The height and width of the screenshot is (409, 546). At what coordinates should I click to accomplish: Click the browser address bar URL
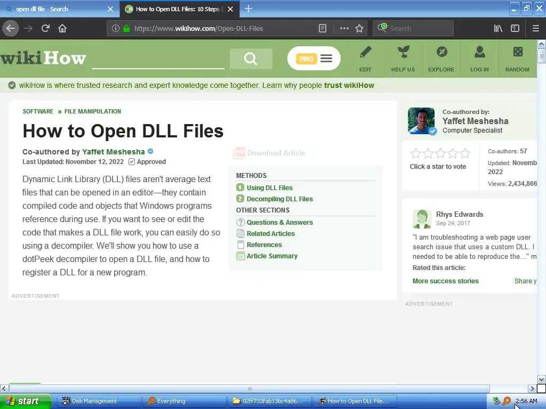[198, 29]
